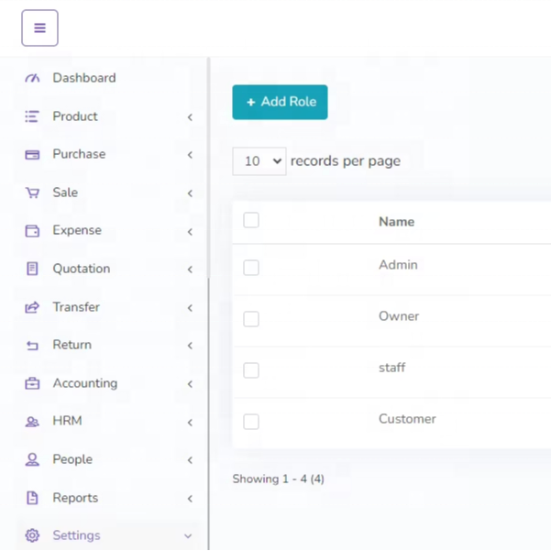Screen dimensions: 551x551
Task: Click the Dashboard speedometer icon
Action: (32, 79)
